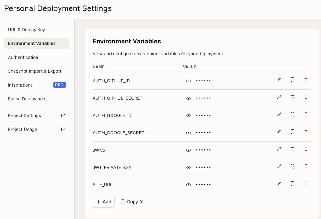Delete the SITE_URL variable
Screen dimensions: 321x219
point(306,183)
